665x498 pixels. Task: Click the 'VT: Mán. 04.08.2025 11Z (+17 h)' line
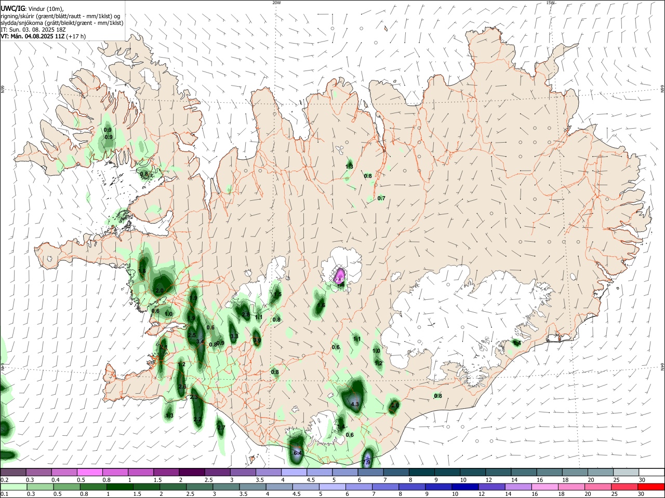tap(43, 36)
